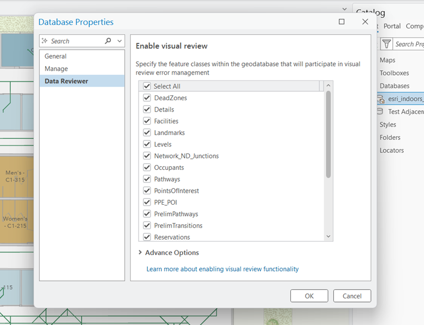
Task: Close the Database Properties dialog
Action: pos(365,22)
